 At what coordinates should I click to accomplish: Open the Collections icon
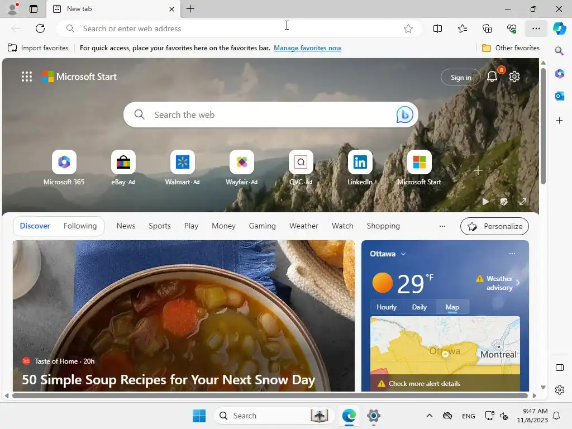click(x=487, y=28)
